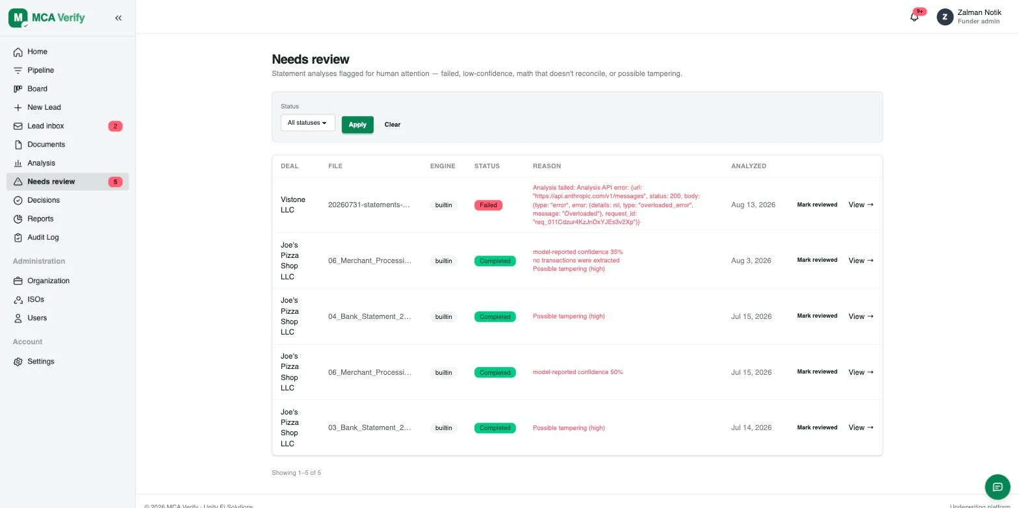Click the MCA Verify logo icon
This screenshot has height=508, width=1019.
[x=18, y=18]
